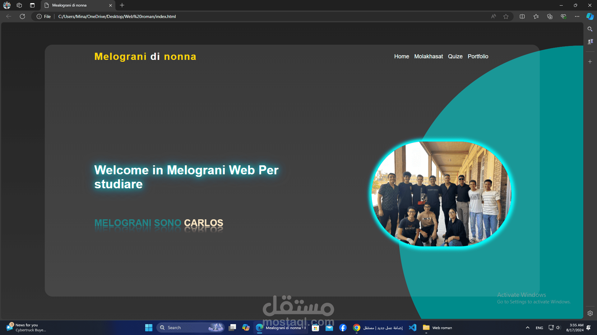
Task: Open notifications bell icon
Action: coord(589,328)
